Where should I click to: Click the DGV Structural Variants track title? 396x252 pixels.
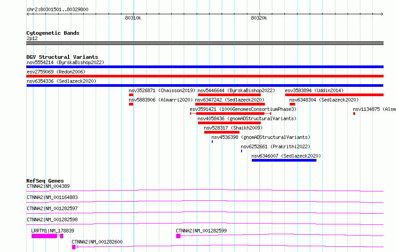[x=62, y=57]
